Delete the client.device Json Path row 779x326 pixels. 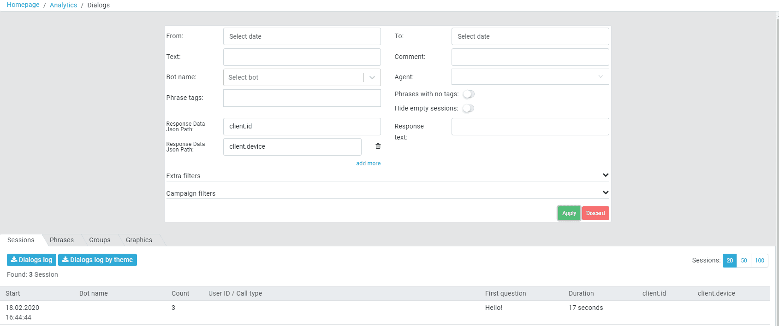[x=378, y=146]
